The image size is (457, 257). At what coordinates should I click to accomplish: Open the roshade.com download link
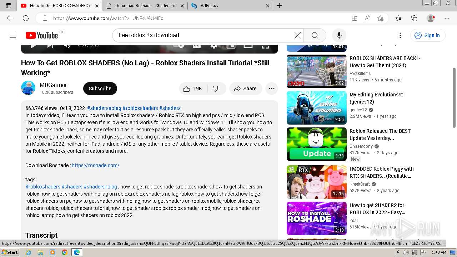pos(95,165)
